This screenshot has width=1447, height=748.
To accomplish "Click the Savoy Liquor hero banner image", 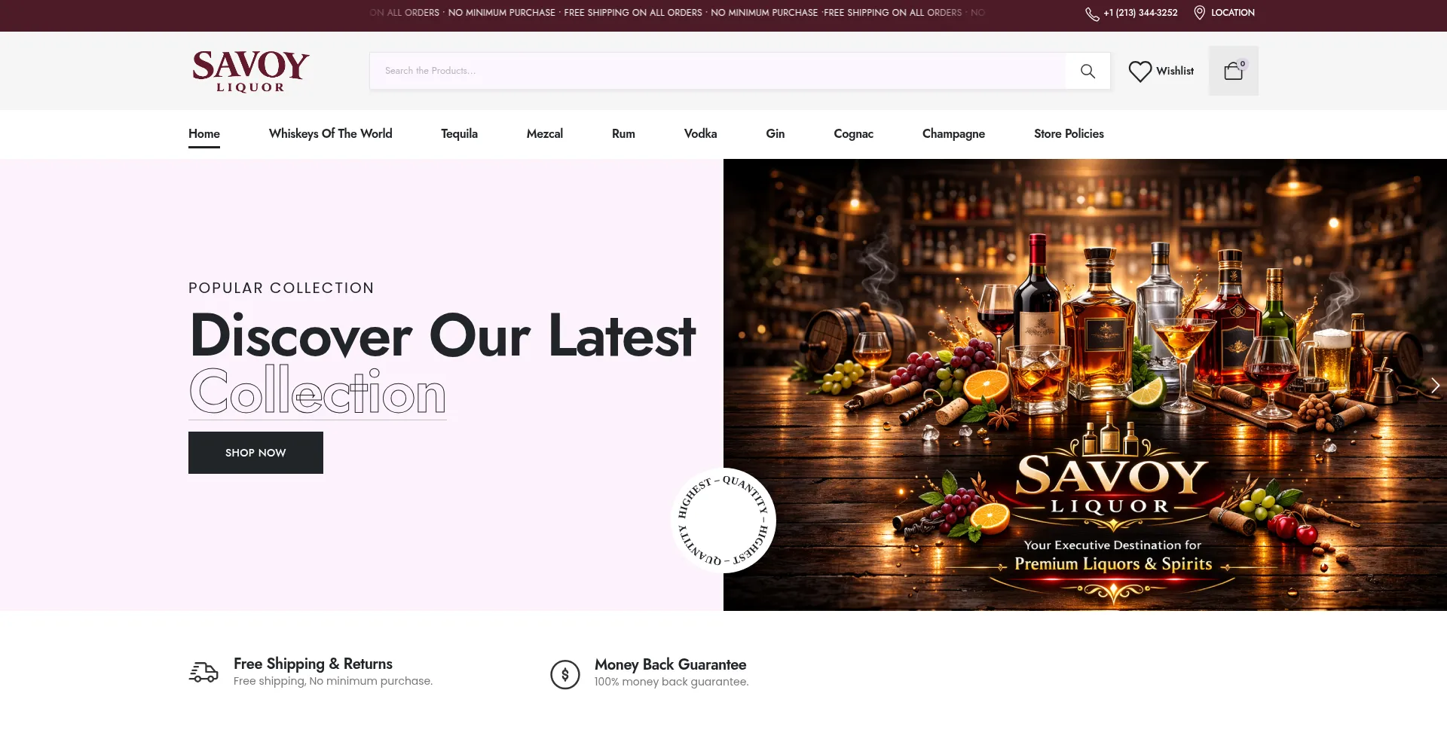I will (1085, 385).
